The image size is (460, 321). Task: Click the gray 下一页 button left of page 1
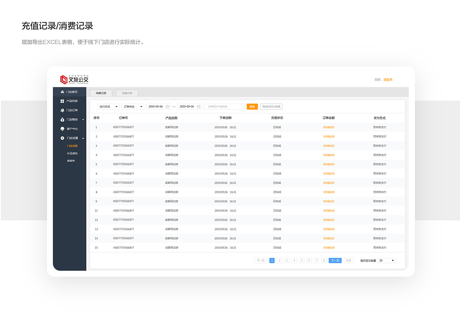261,261
